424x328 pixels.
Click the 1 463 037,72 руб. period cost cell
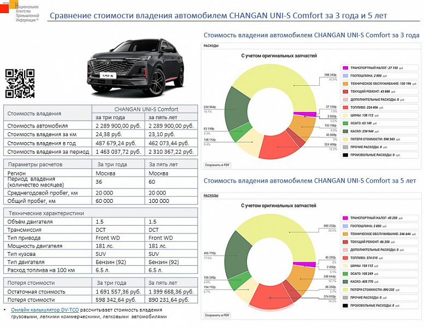tap(118, 151)
